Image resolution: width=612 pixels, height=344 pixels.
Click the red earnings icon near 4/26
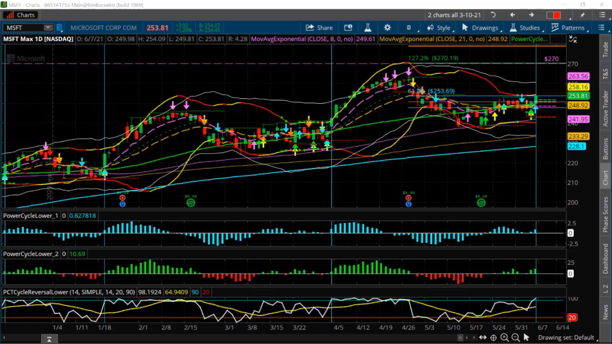point(408,198)
